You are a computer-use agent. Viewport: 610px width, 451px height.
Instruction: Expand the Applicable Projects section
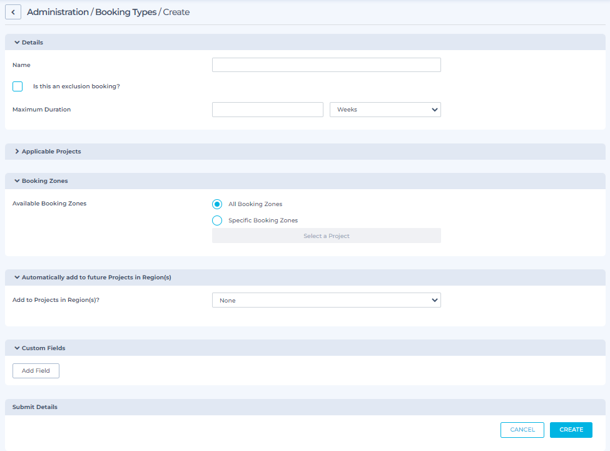pyautogui.click(x=17, y=152)
